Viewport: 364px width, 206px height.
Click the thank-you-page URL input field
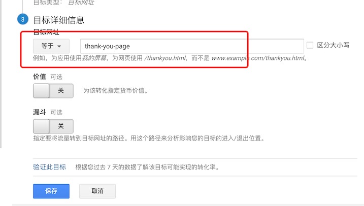192,46
